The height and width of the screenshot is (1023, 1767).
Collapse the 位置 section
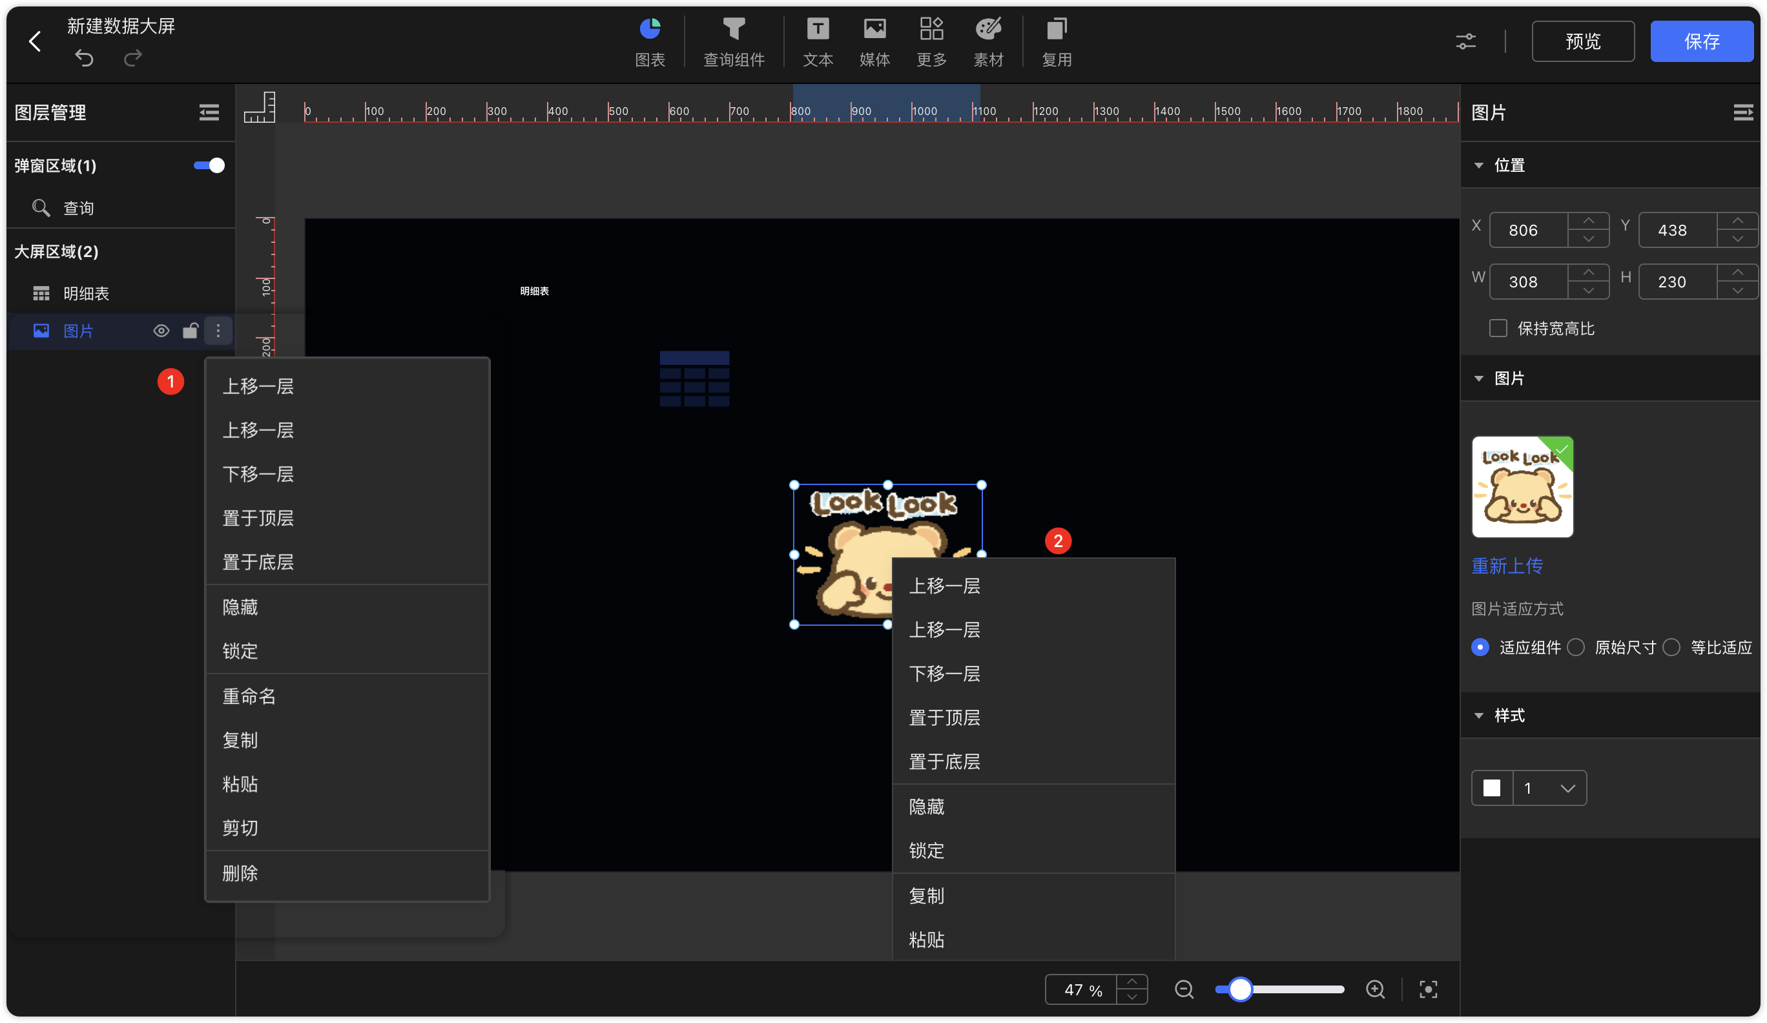tap(1478, 165)
